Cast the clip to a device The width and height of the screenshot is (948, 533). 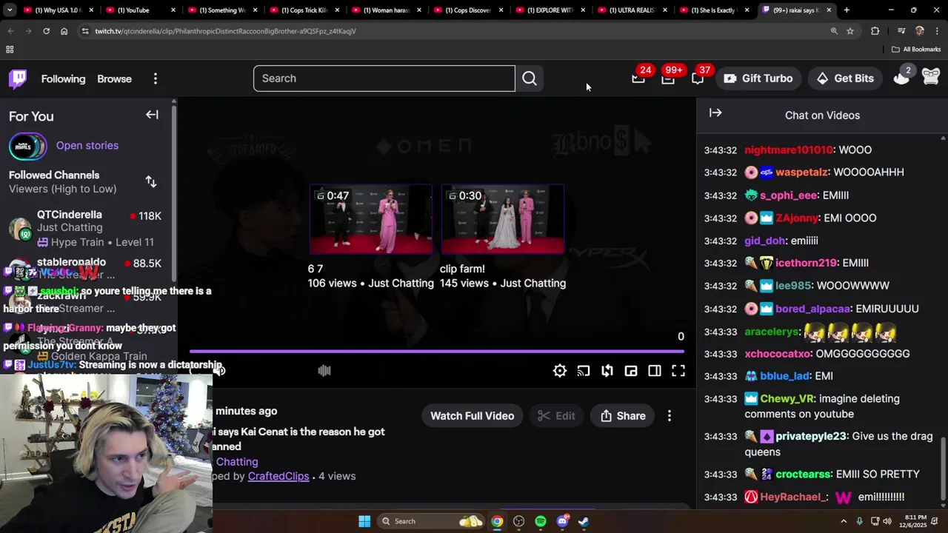(584, 371)
